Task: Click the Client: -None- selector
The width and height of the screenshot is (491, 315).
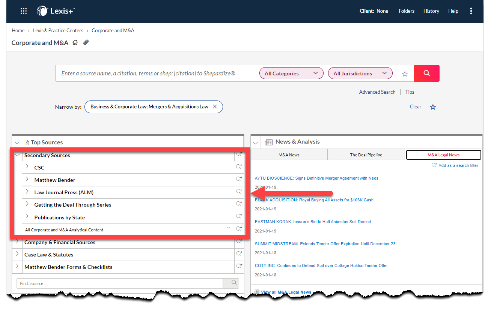Action: [x=375, y=11]
